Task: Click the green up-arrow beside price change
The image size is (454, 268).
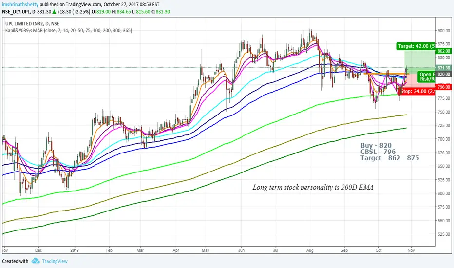Action: coord(54,12)
